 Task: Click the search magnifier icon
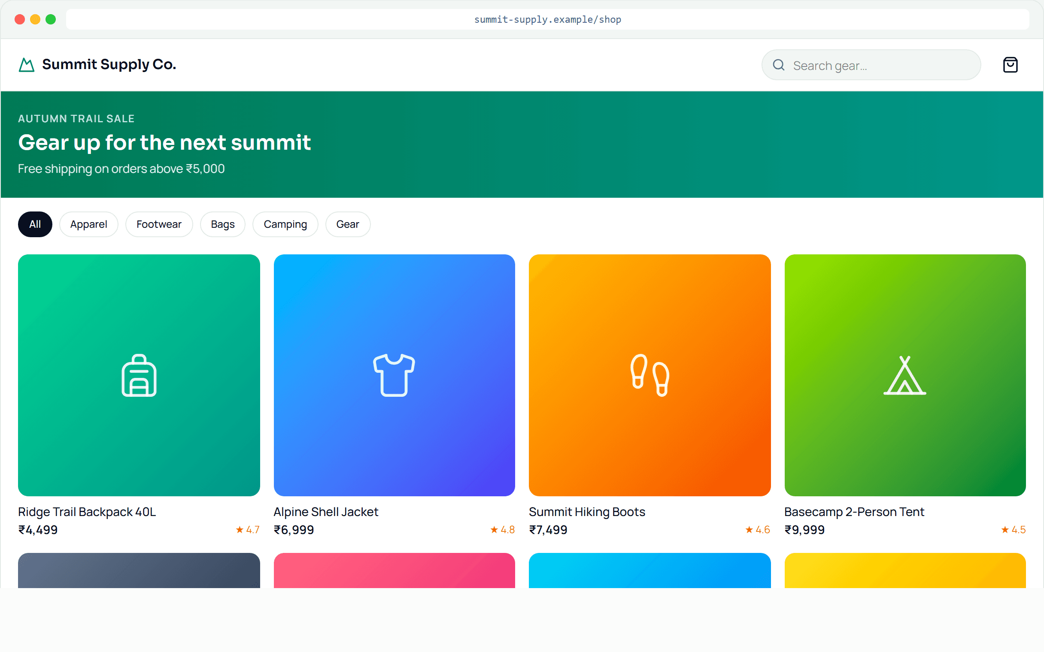[x=778, y=65]
